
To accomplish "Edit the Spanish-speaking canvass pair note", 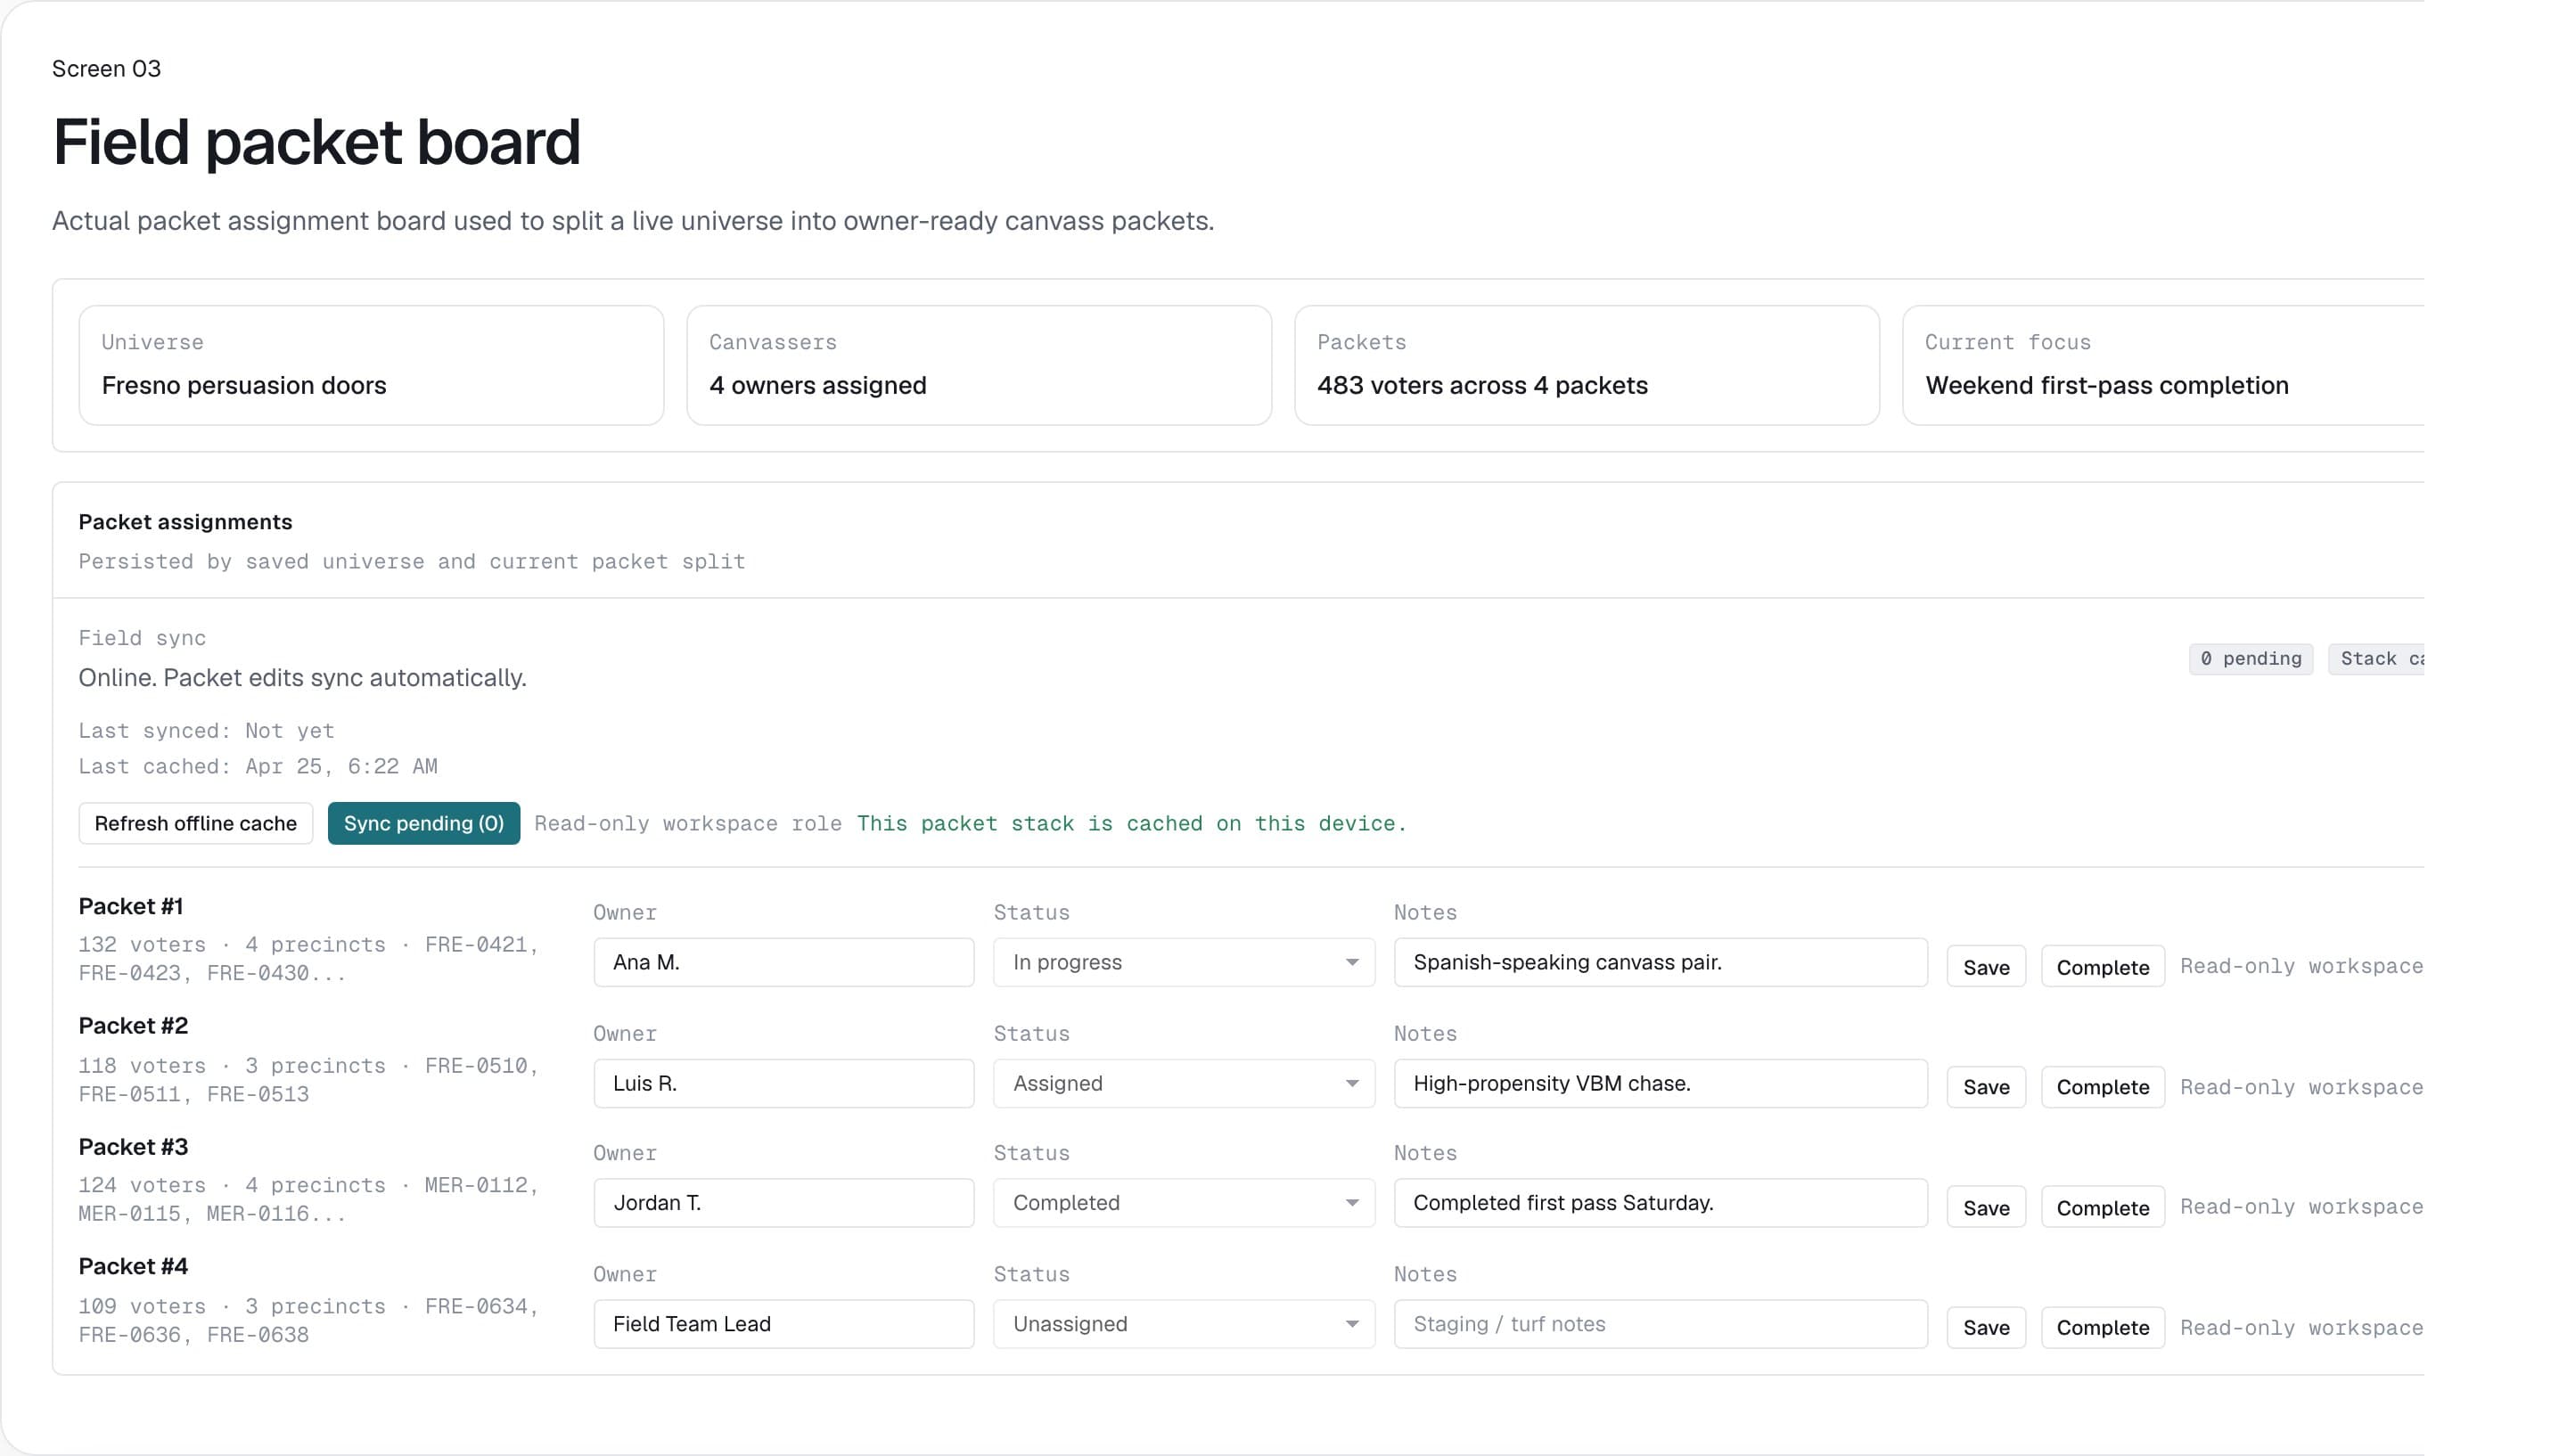I will click(x=1660, y=962).
